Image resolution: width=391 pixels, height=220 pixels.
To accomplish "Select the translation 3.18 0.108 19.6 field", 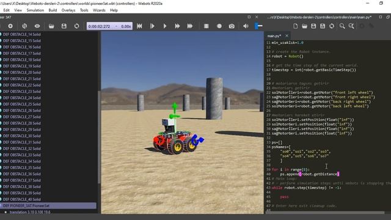I will click(30, 212).
